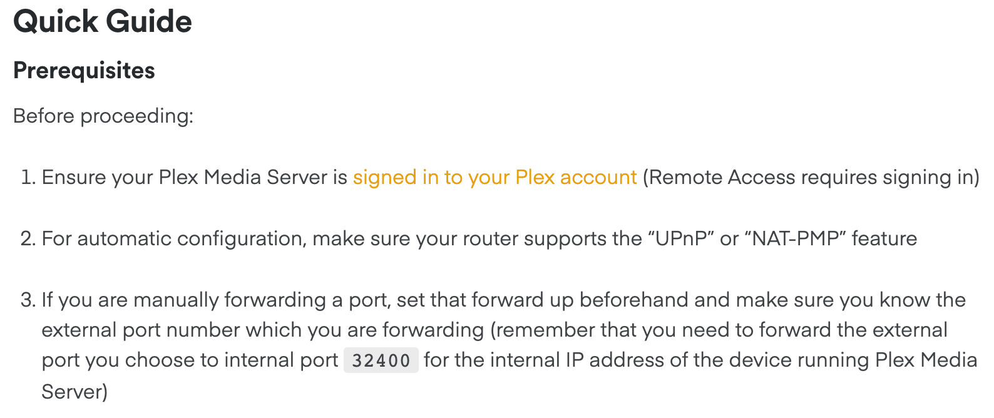Click list number 3 marker
Viewport: 994px width, 418px height.
coord(28,300)
